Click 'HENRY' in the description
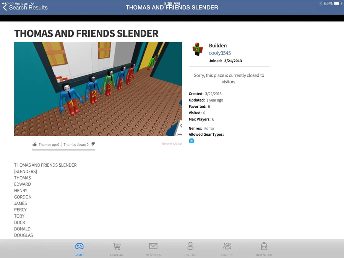The image size is (344, 258). [21, 190]
